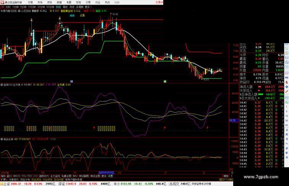Open the 发现 menu
This screenshot has width=289, height=186.
(78, 2)
